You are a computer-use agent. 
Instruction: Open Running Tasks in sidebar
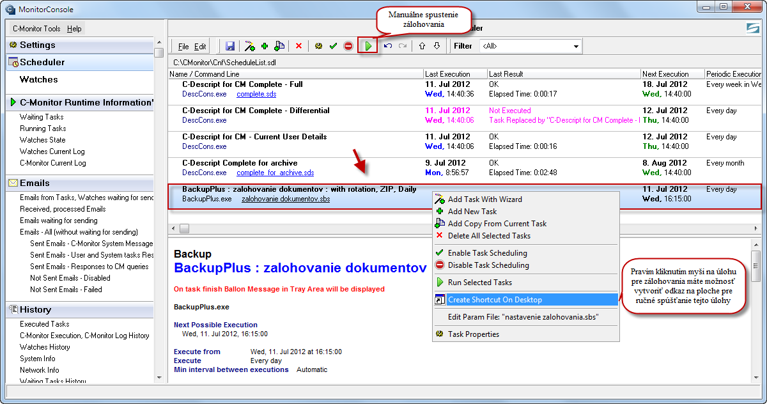tap(43, 128)
